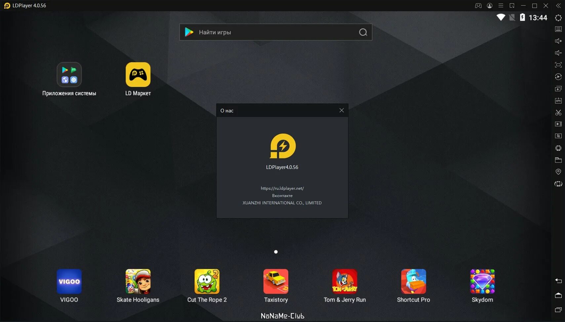Image resolution: width=565 pixels, height=322 pixels.
Task: Take screenshot with scissors icon
Action: (558, 112)
